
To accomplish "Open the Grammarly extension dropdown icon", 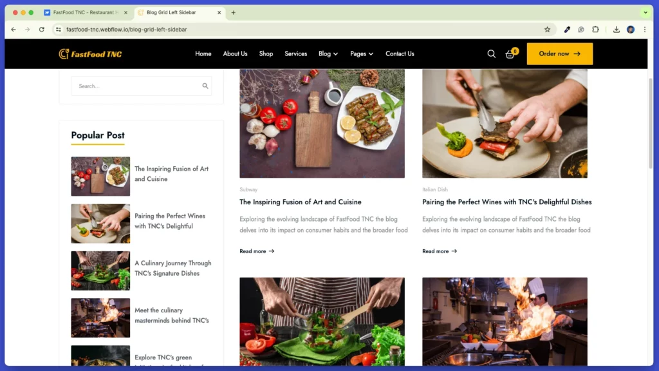I will (x=581, y=30).
